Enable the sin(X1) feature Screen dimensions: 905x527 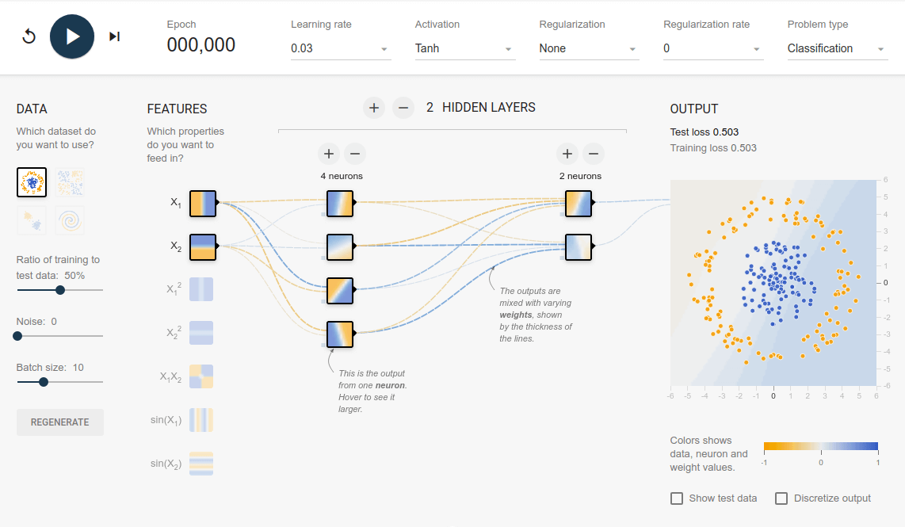click(x=201, y=420)
